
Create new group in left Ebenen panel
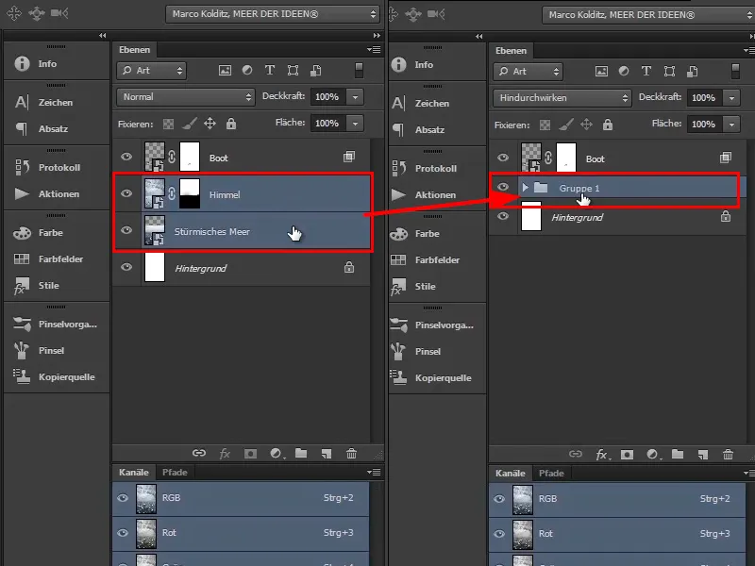[301, 454]
